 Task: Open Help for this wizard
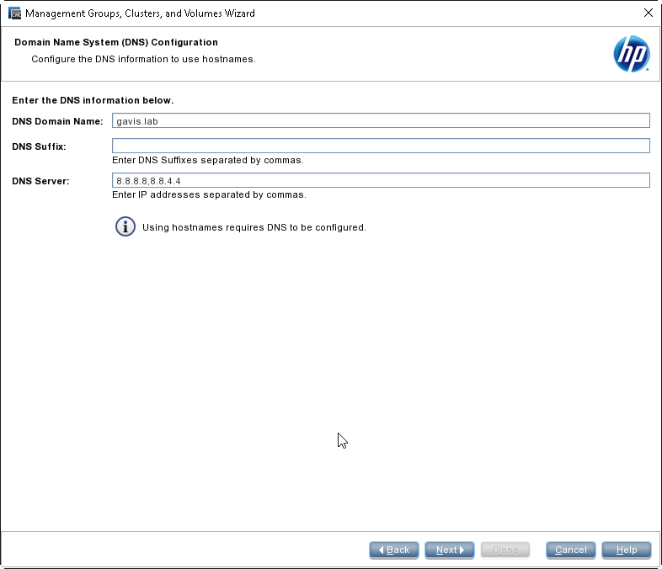point(627,550)
